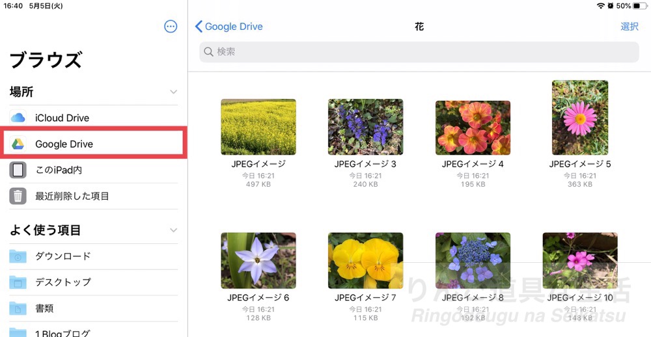Collapse the よく使う項目 section
This screenshot has height=337, width=651.
tap(174, 230)
